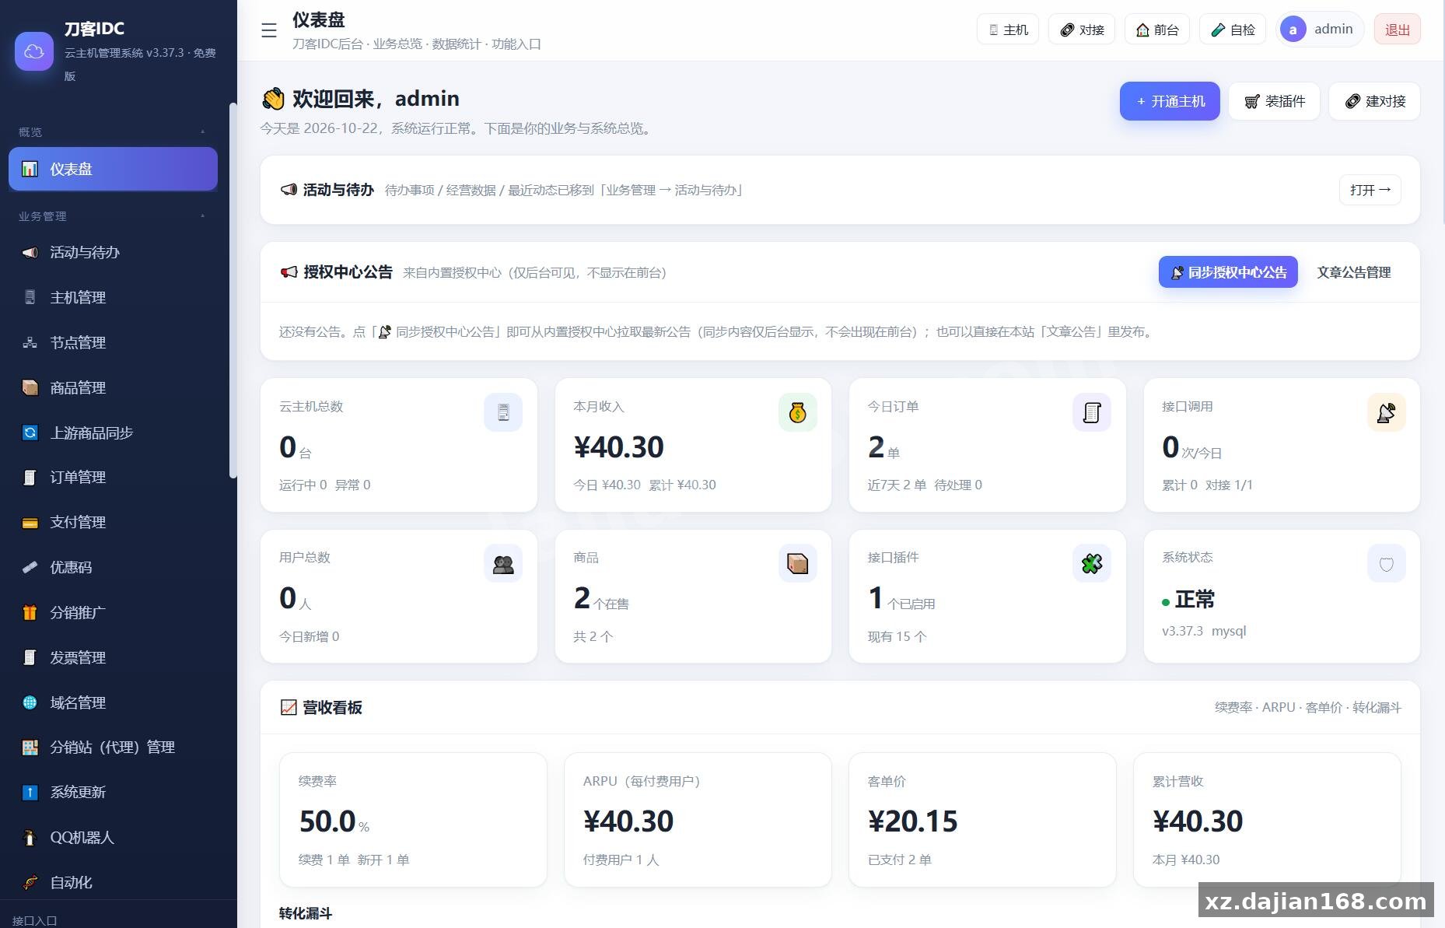Collapse the 概览 sidebar section
Viewport: 1445px width, 928px height.
click(x=203, y=131)
